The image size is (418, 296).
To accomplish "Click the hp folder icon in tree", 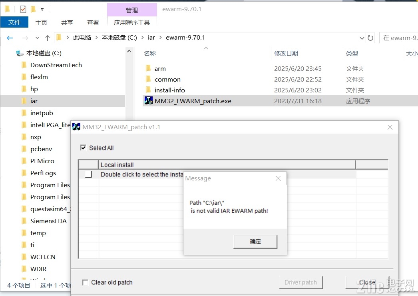I will 24,89.
